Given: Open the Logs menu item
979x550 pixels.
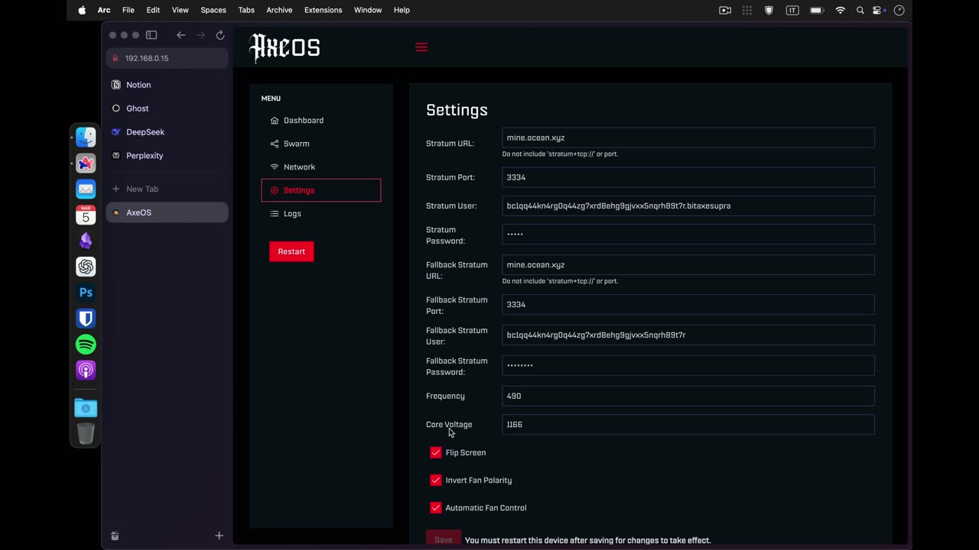Looking at the screenshot, I should (321, 214).
